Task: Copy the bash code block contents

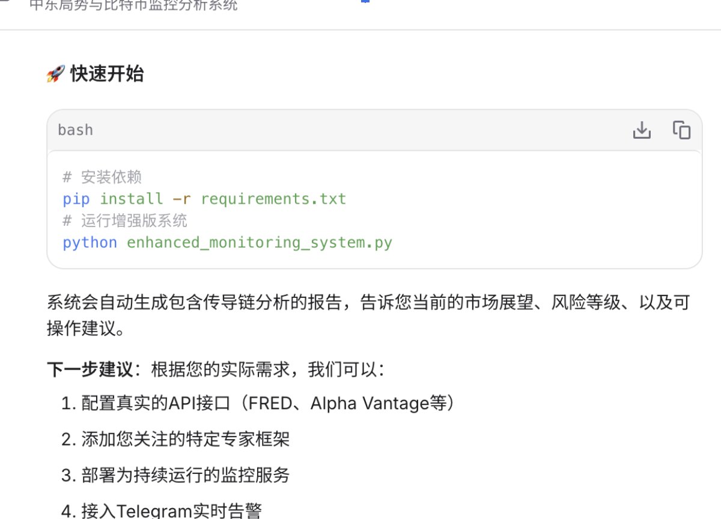Action: (x=681, y=130)
